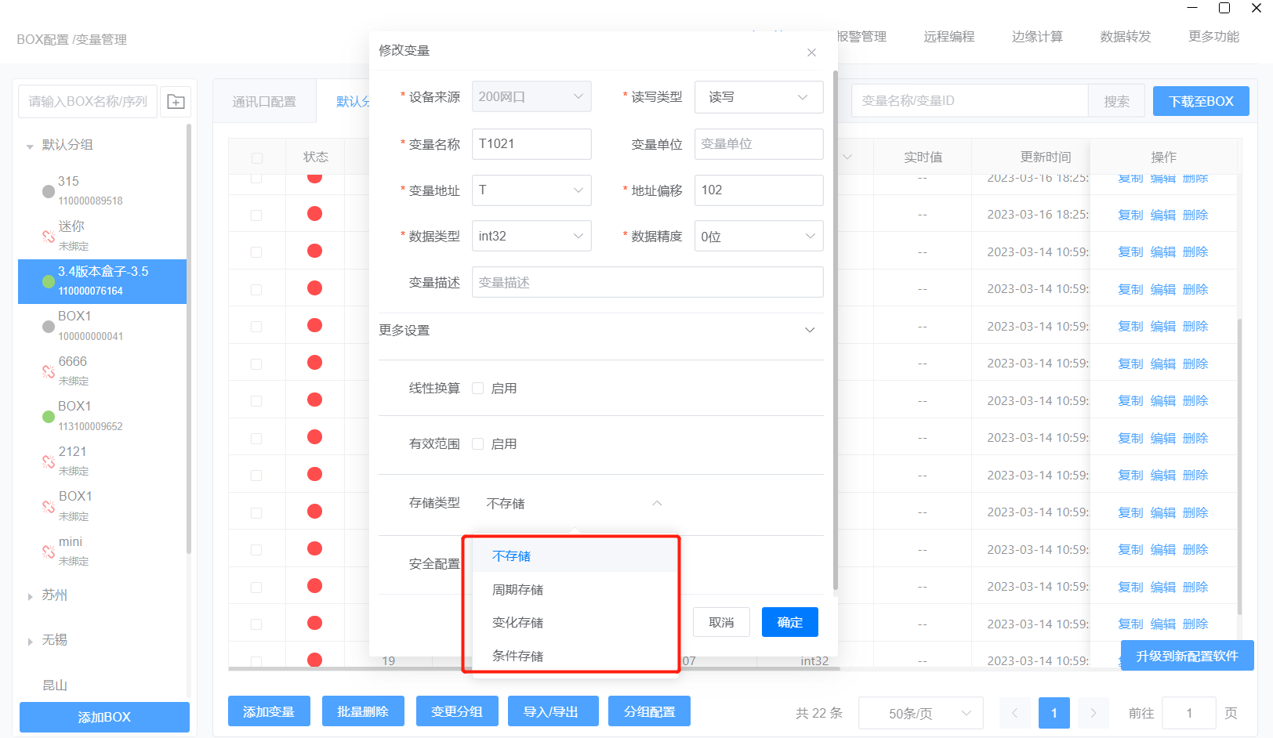This screenshot has height=738, width=1273.
Task: Open 变量地址 dropdown showing T
Action: (x=531, y=190)
